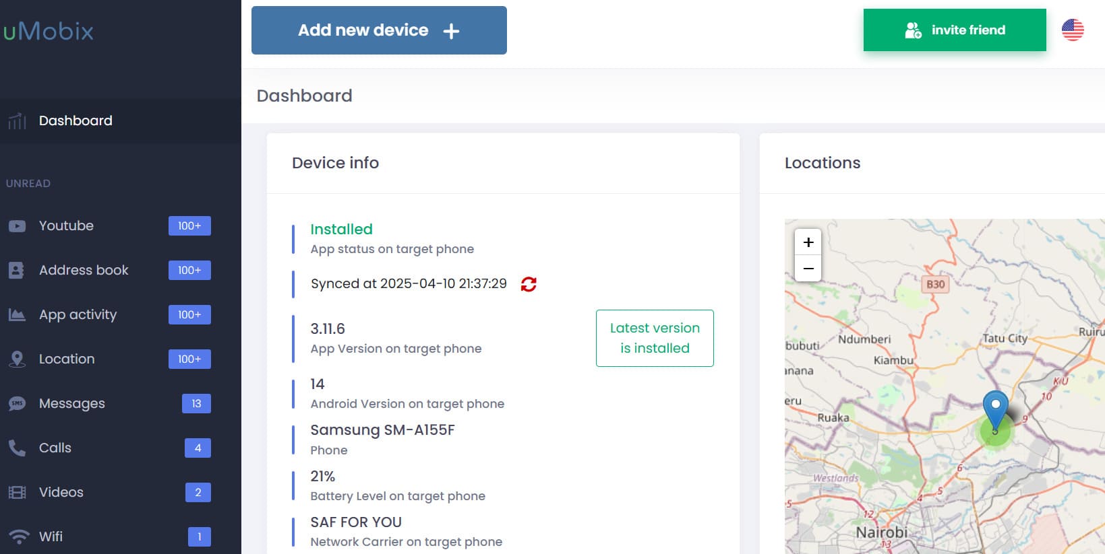
Task: Click the Messages SMS bubble icon
Action: (x=17, y=403)
